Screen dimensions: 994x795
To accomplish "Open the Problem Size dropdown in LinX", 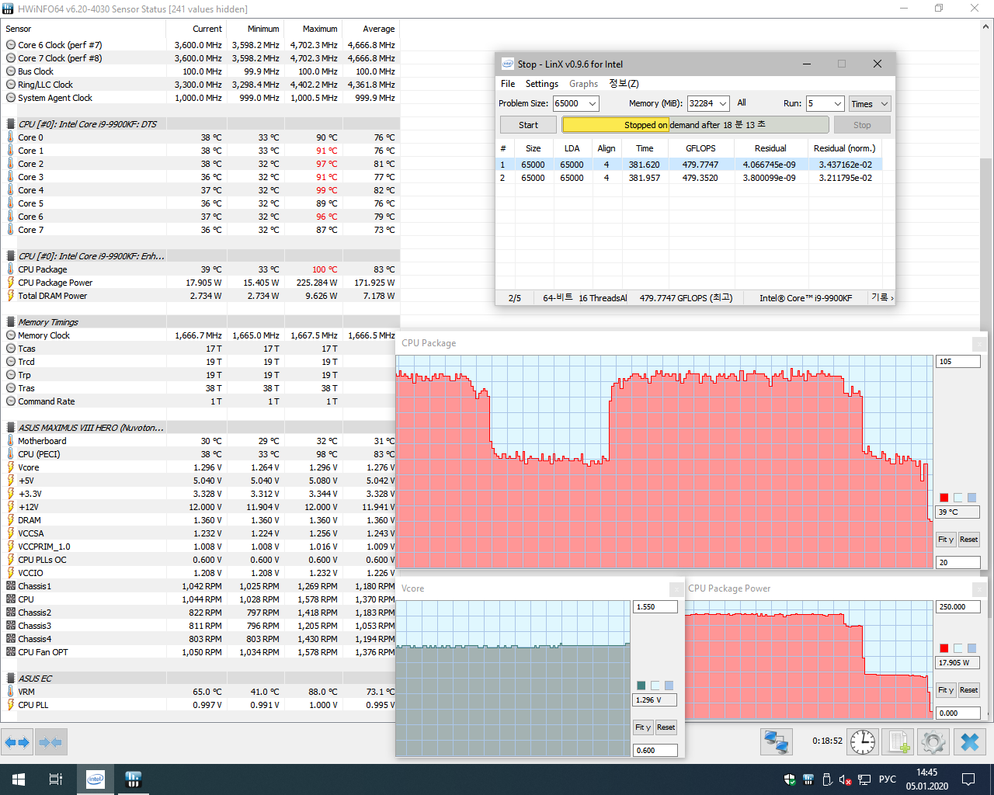I will click(x=593, y=103).
